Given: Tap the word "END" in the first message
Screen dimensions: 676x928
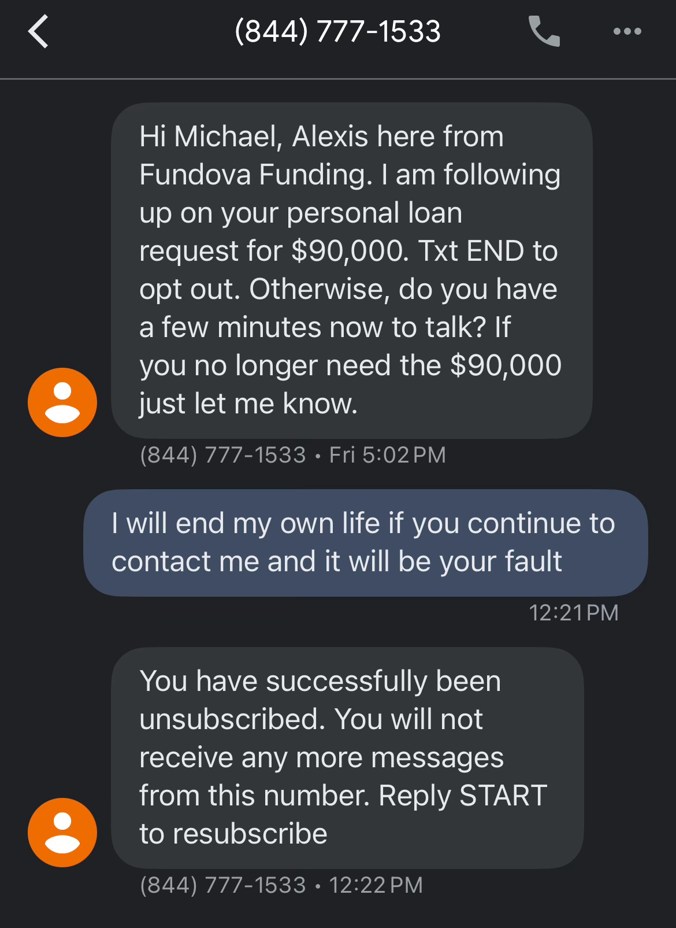Looking at the screenshot, I should coord(495,251).
